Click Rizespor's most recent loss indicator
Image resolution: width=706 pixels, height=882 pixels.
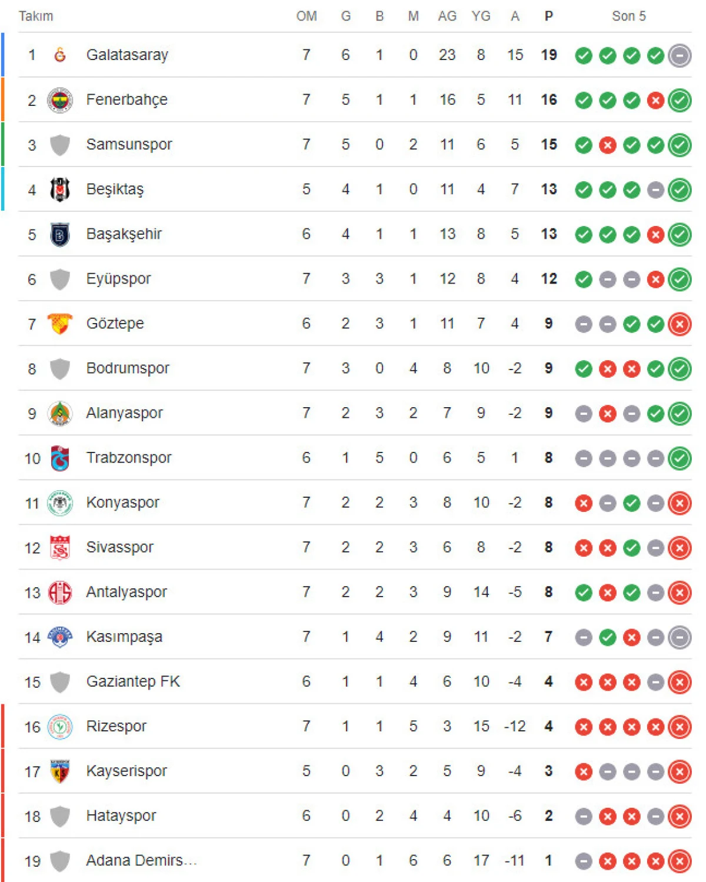coord(680,727)
